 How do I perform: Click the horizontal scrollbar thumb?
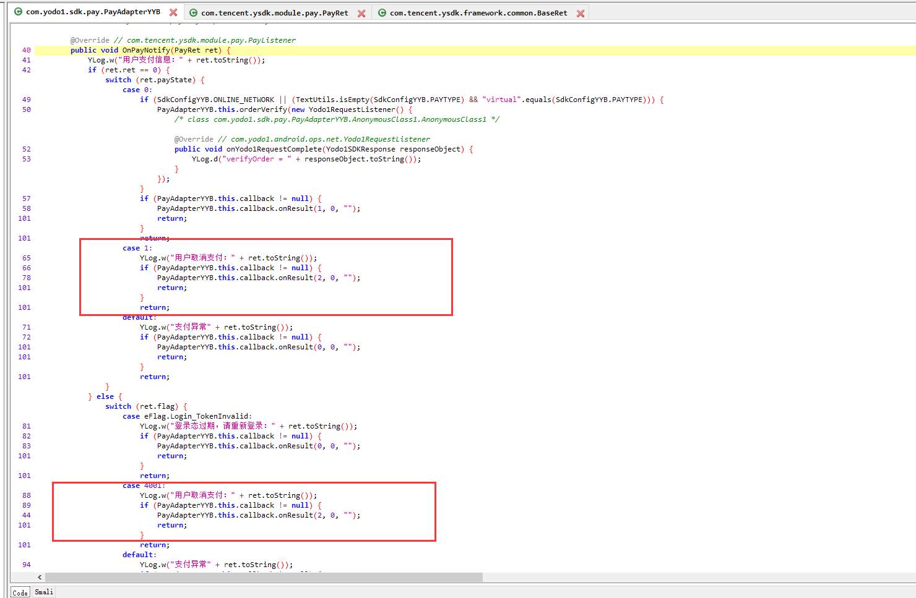coord(264,577)
